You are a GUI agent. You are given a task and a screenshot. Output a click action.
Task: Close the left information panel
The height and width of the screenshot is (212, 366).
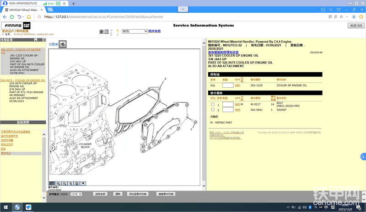click(44, 40)
